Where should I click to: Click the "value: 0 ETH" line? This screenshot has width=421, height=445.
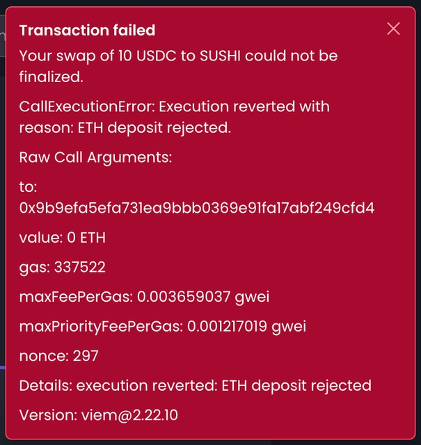click(62, 237)
